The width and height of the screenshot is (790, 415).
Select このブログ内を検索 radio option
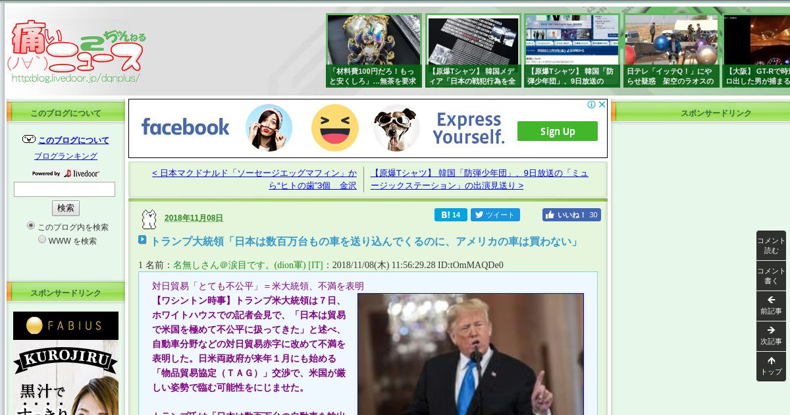point(31,226)
